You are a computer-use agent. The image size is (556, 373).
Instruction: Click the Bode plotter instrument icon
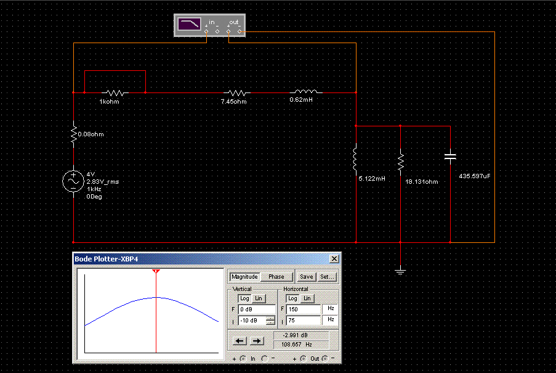pos(209,25)
